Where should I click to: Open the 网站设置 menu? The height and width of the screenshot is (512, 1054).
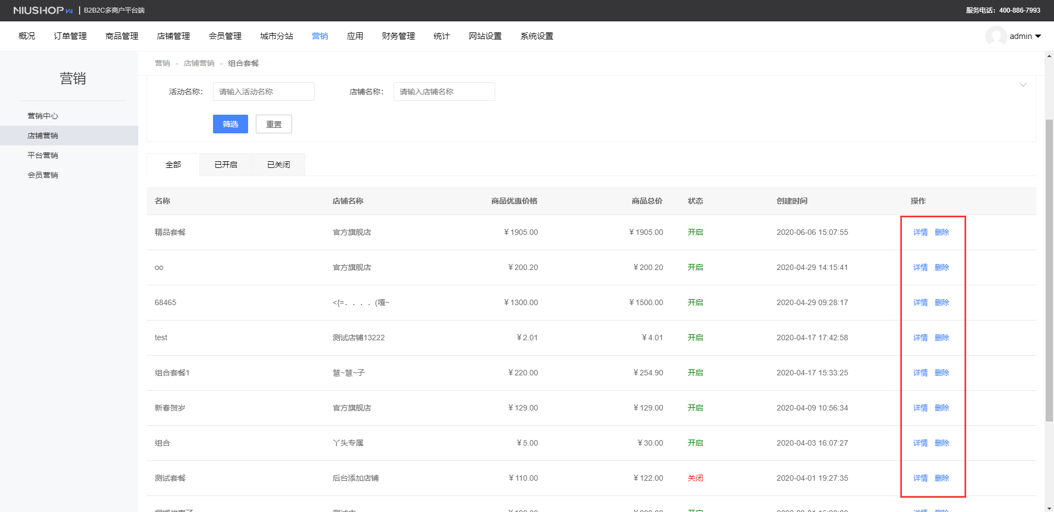click(x=485, y=36)
